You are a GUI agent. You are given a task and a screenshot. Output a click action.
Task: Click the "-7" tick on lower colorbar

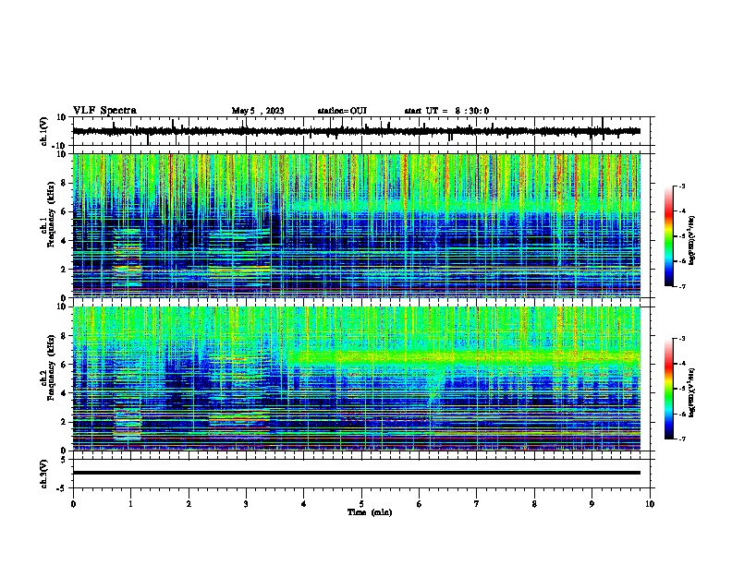pos(681,439)
